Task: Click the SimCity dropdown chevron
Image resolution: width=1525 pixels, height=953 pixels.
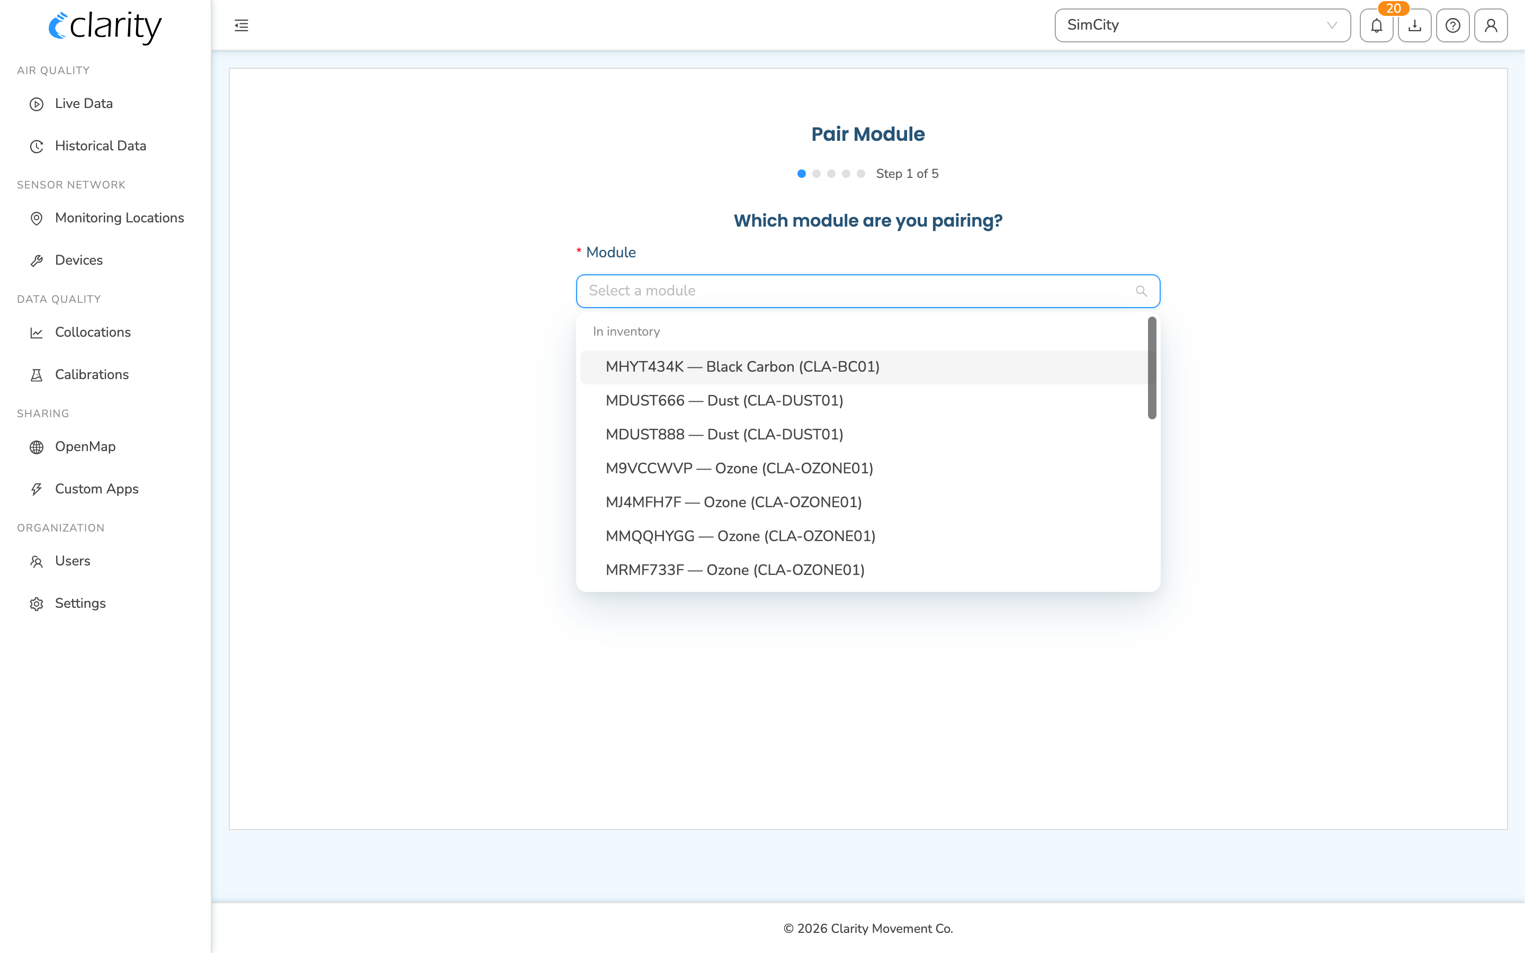Action: tap(1332, 25)
